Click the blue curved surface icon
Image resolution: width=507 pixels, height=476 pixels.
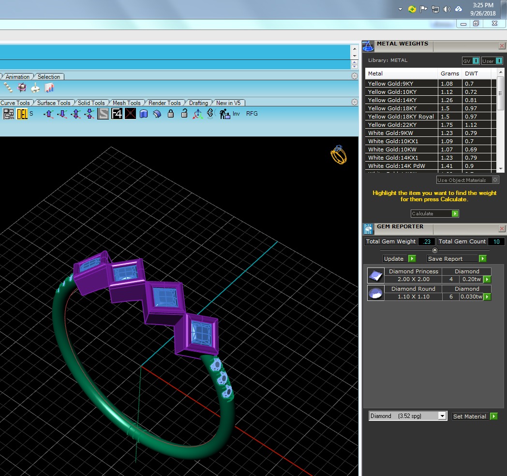(x=157, y=114)
